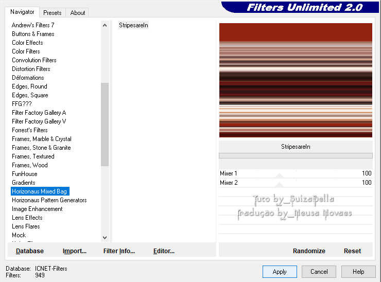
Task: Select Color Filters category
Action: (26, 51)
